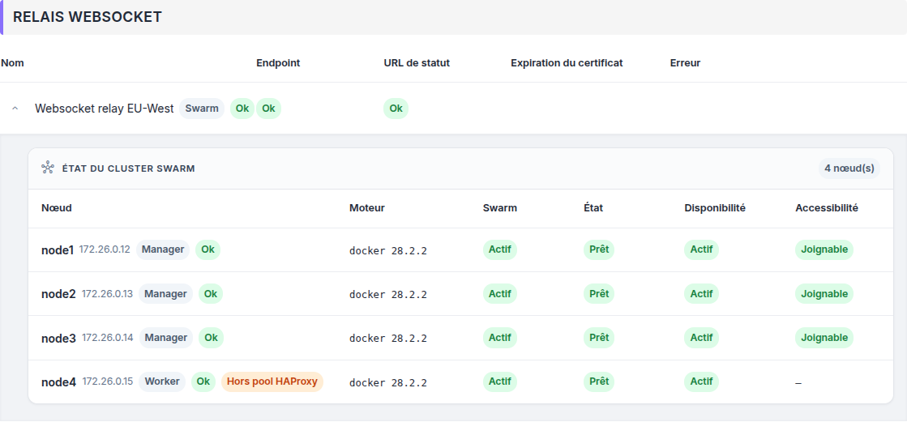Viewport: 907px width, 422px height.
Task: Click the État column header
Action: pyautogui.click(x=593, y=208)
